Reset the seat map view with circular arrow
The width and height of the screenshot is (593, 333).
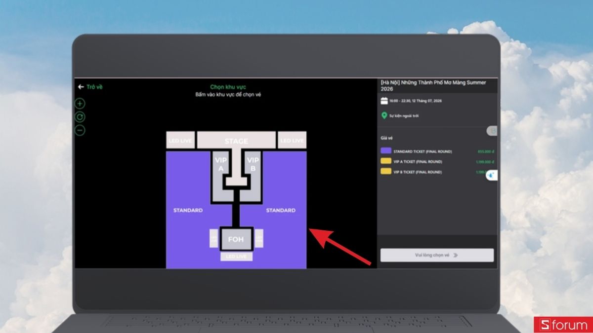pyautogui.click(x=80, y=117)
